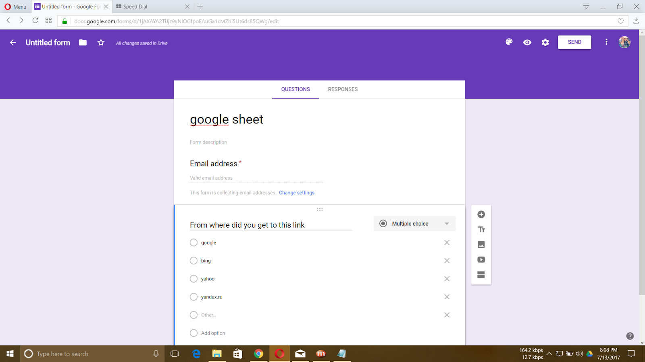Open the Google account avatar
645x362 pixels.
(624, 42)
